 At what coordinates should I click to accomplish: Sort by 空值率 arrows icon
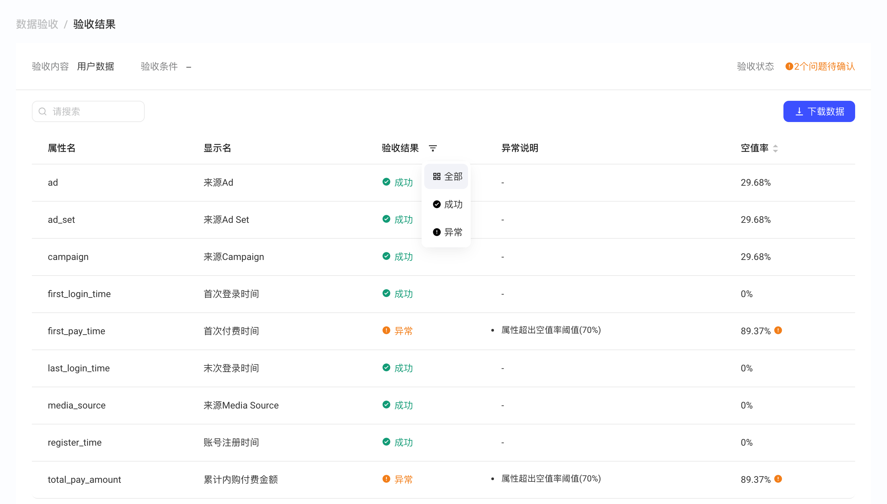point(775,149)
